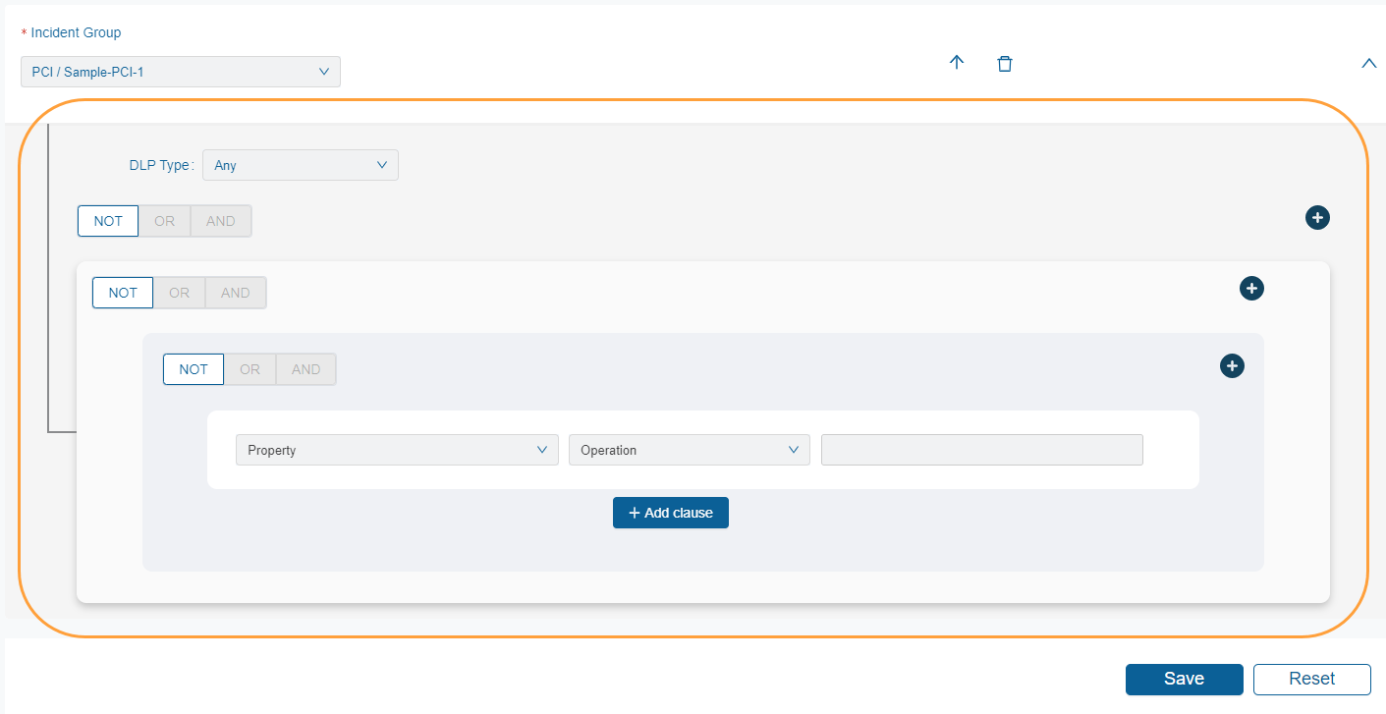Open the Operation dropdown
This screenshot has width=1386, height=714.
pos(689,449)
